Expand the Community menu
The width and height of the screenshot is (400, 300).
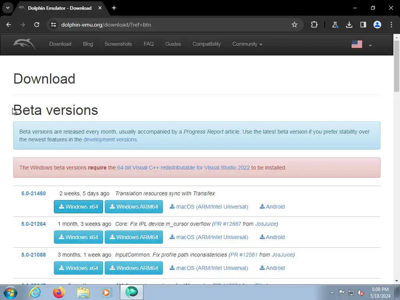point(247,44)
